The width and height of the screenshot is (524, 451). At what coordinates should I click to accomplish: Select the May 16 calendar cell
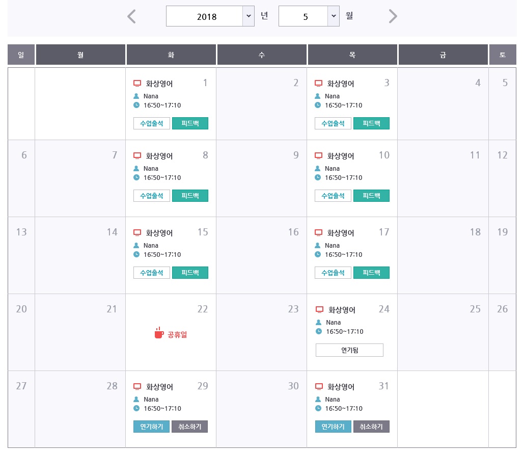[261, 255]
